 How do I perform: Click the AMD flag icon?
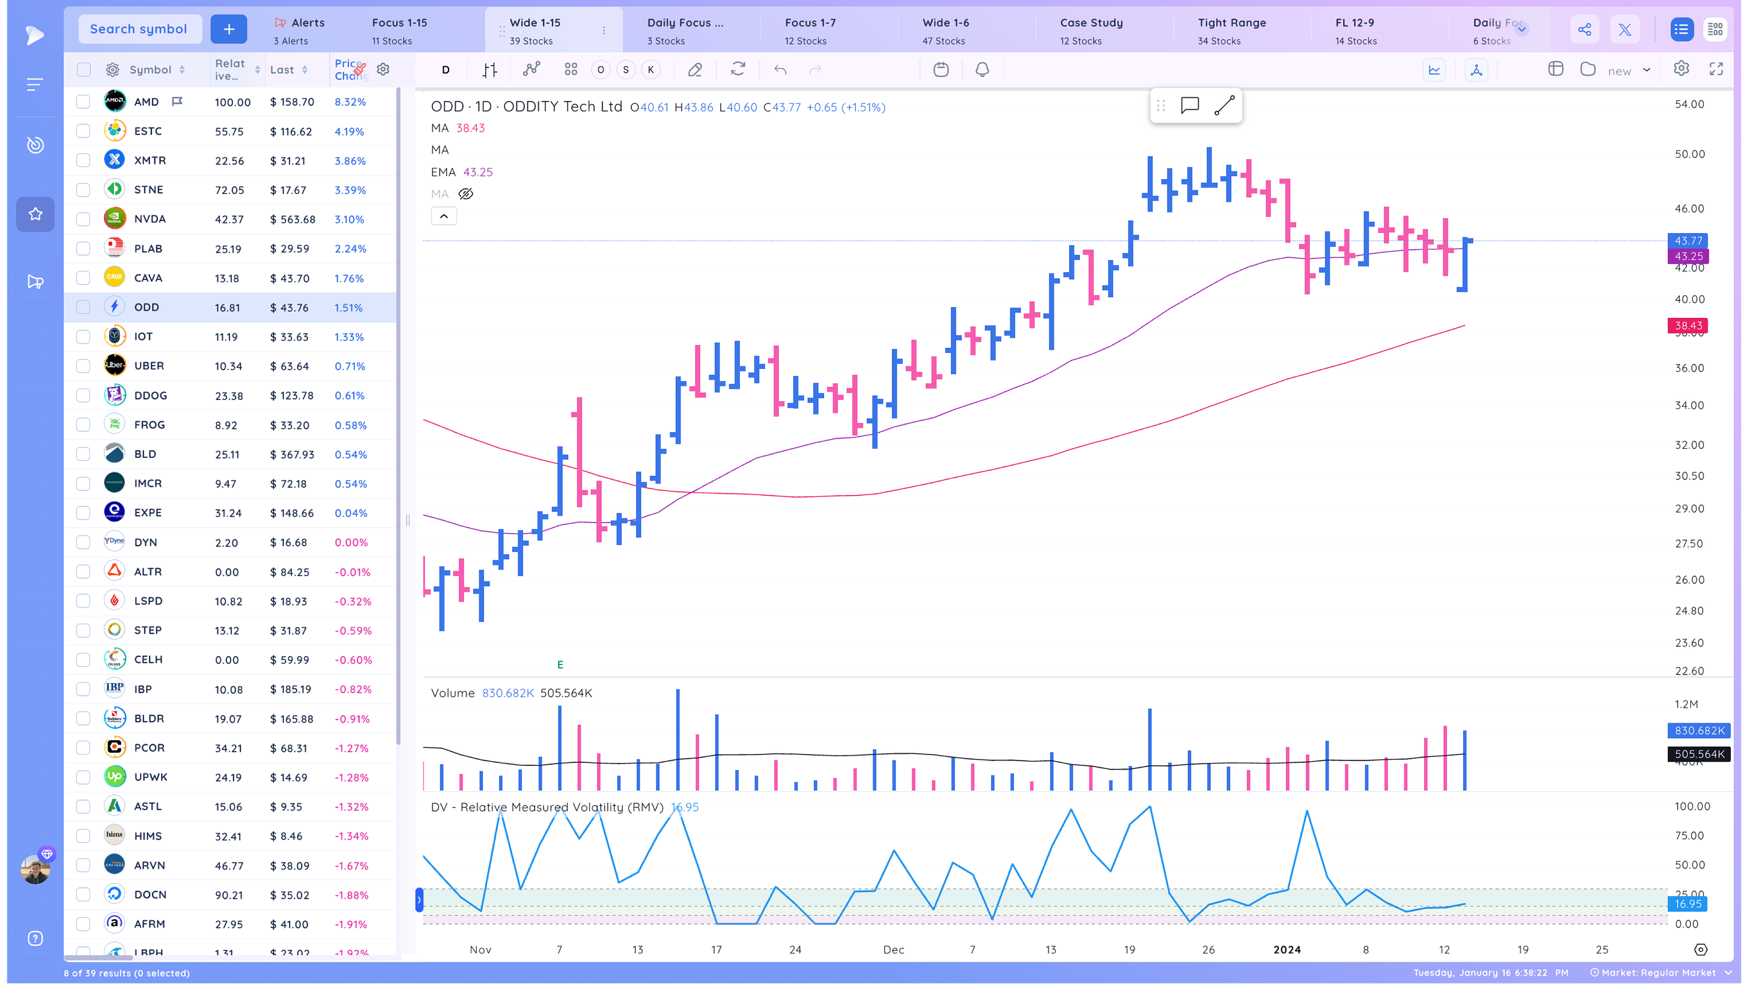pos(177,102)
